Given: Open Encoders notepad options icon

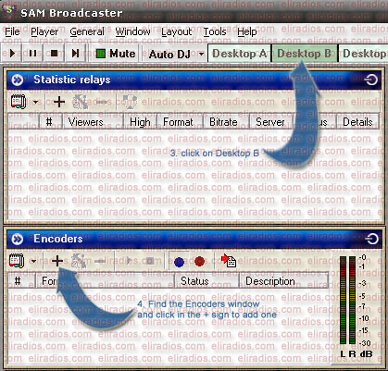Looking at the screenshot, I should (x=17, y=261).
